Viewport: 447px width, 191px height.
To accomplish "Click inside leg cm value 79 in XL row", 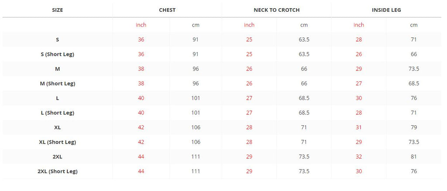I will [x=414, y=127].
